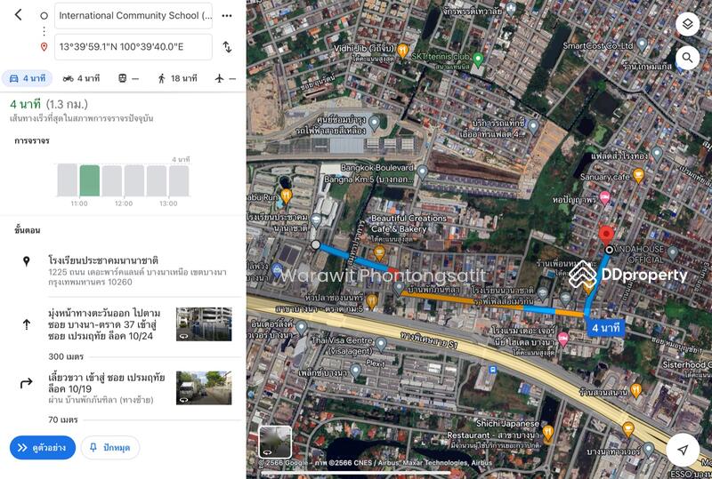Click the หัวปลาช่องนนทรี restaurant marker
The image size is (712, 479).
click(372, 302)
